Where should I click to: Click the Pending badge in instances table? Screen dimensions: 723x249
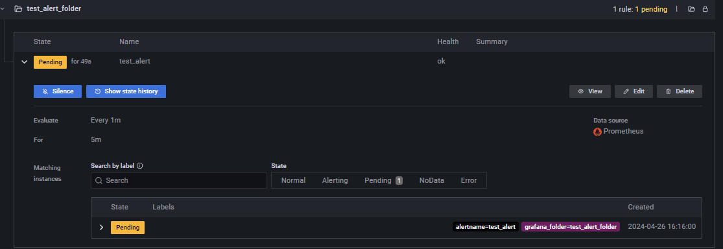coord(128,228)
